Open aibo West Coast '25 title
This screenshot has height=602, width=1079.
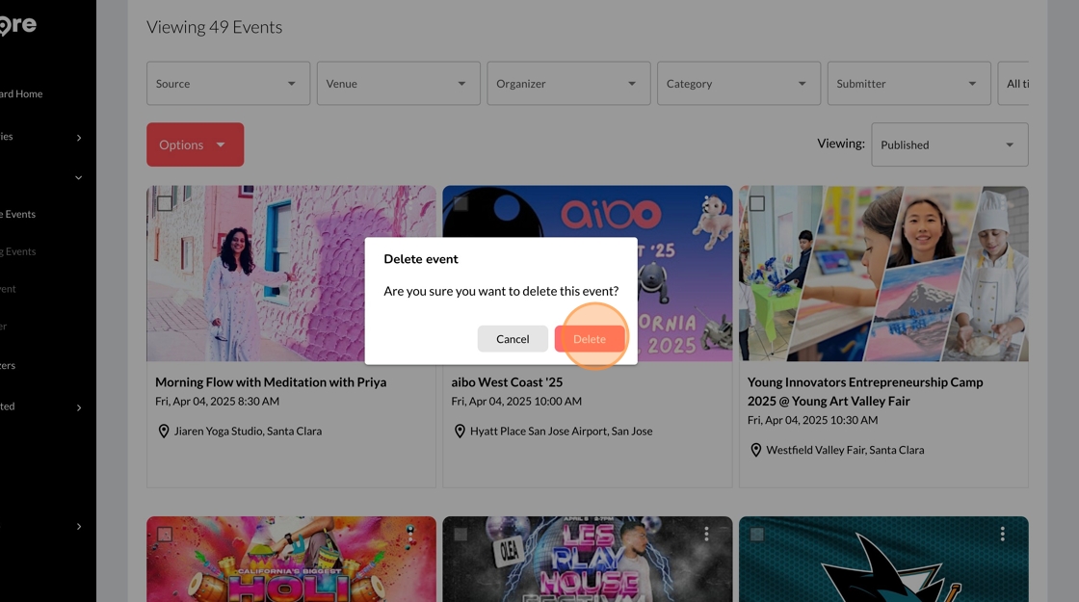[x=507, y=381]
